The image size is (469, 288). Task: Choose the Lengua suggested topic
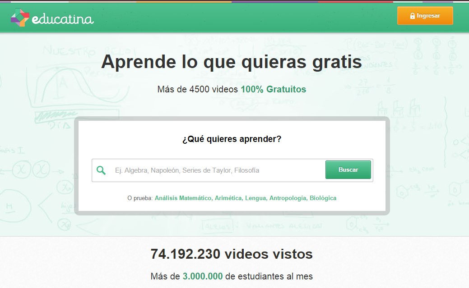(255, 198)
